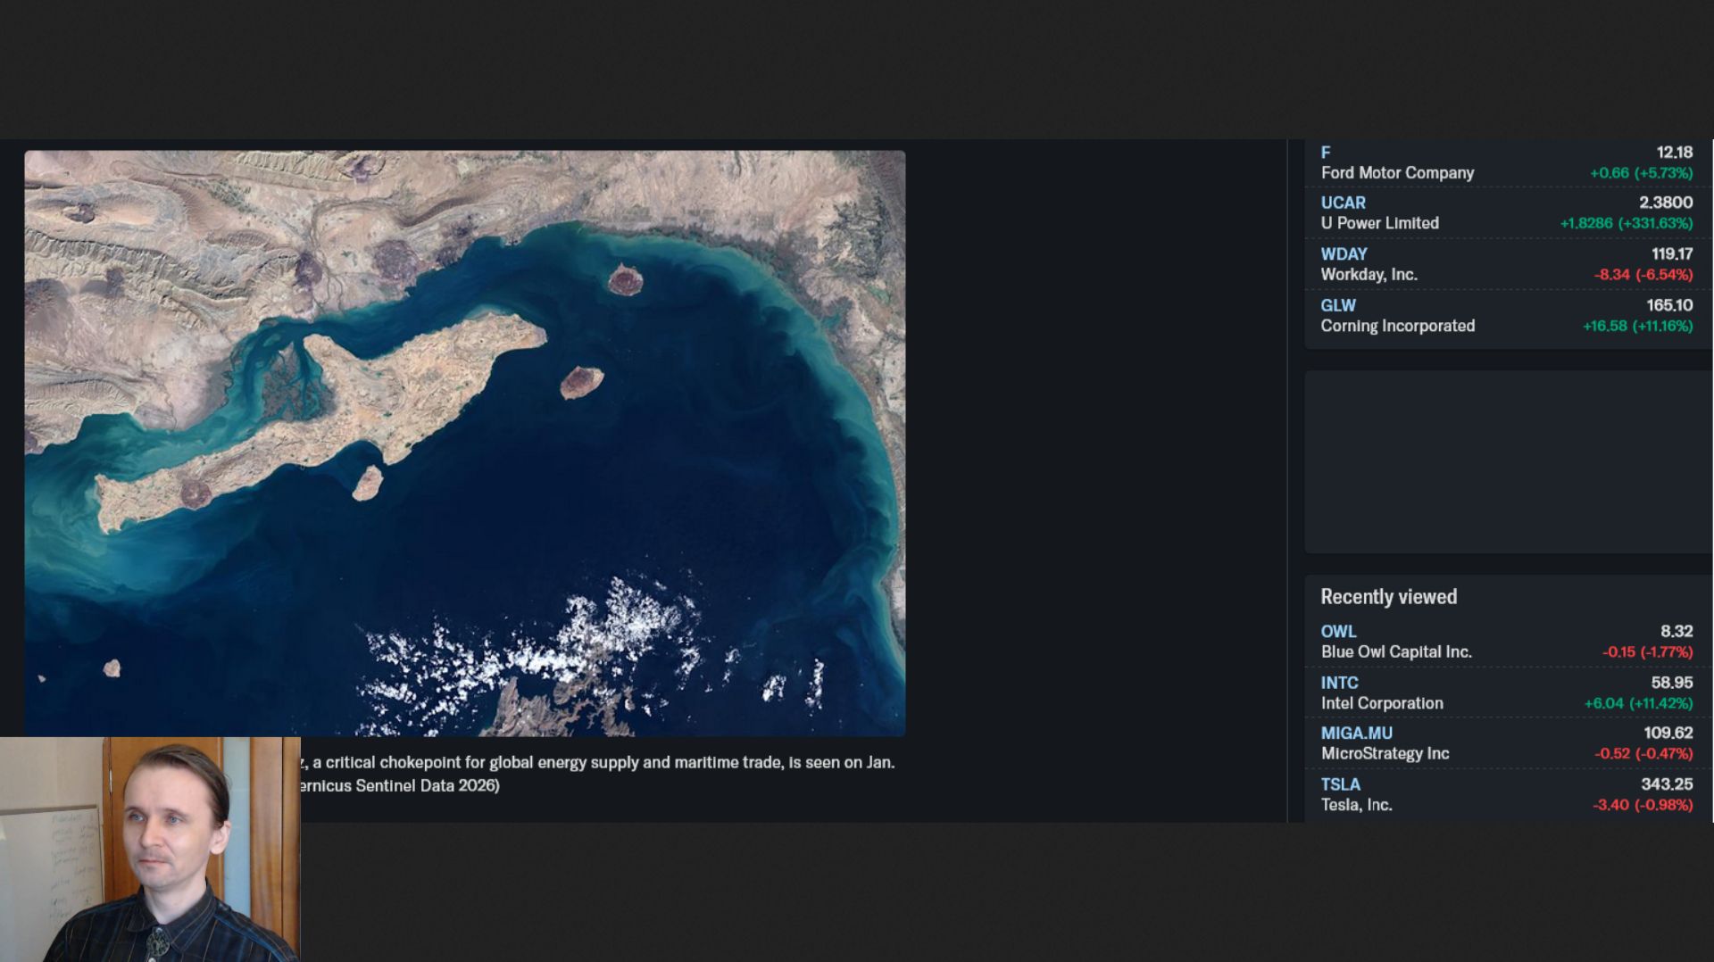Click Corning's price 165.10

(x=1669, y=305)
